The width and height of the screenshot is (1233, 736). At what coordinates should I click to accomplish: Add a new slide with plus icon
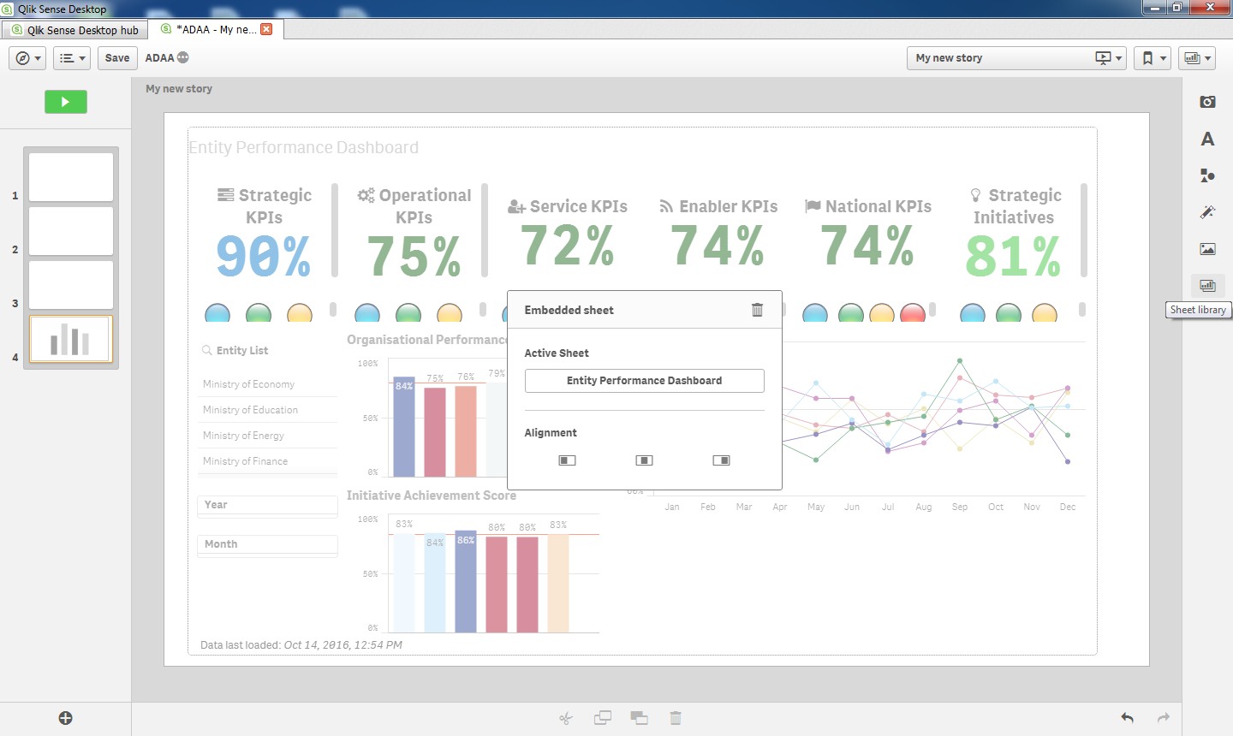tap(65, 718)
